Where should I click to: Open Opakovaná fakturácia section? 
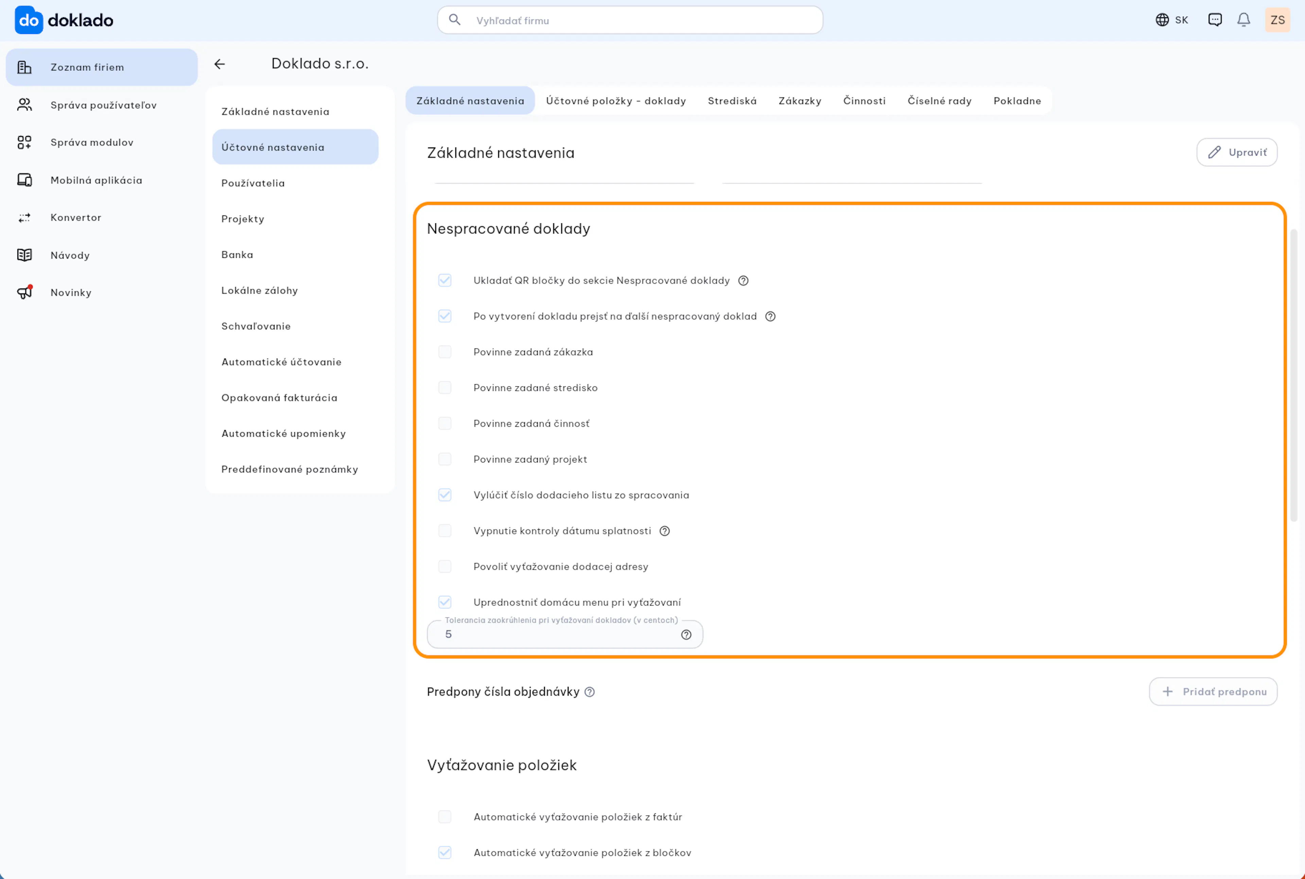tap(295, 398)
